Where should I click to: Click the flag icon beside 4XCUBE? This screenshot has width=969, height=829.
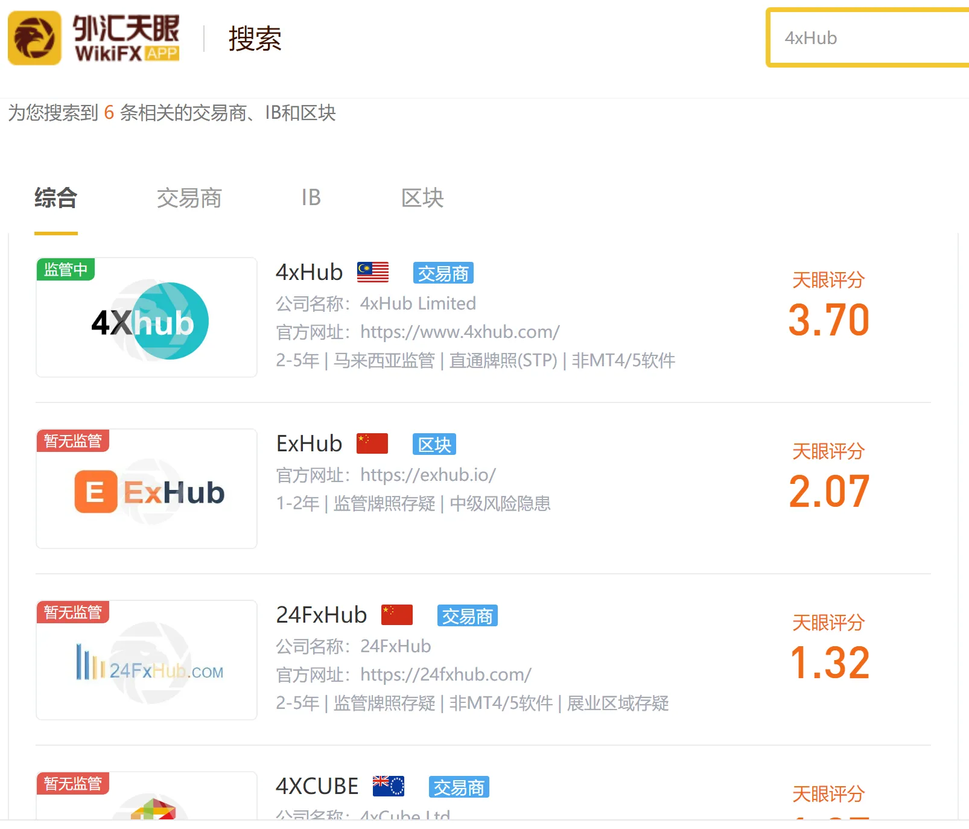coord(389,786)
